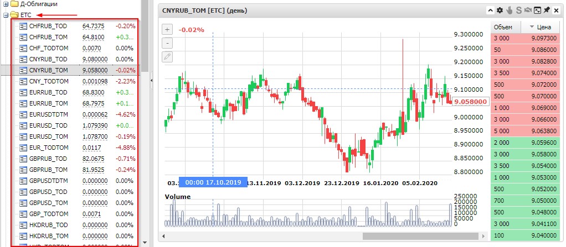Expand the Д-Облигации folder node
Screen dimensions: 566x247
[6, 4]
